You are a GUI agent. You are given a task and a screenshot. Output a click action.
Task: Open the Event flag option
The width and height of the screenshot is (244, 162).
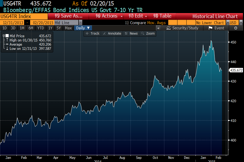[216, 28]
